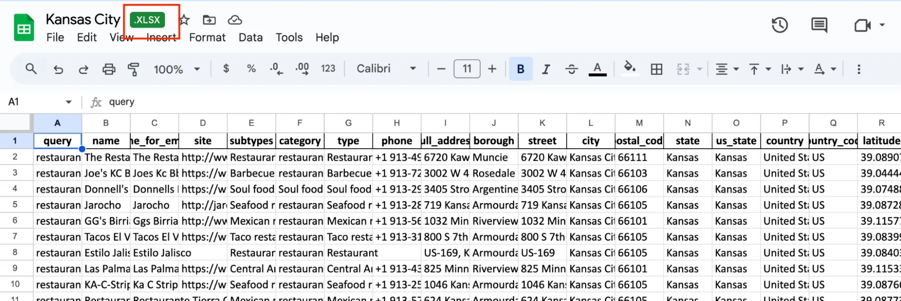Image resolution: width=901 pixels, height=301 pixels.
Task: Check cloud save status icon
Action: (x=235, y=20)
